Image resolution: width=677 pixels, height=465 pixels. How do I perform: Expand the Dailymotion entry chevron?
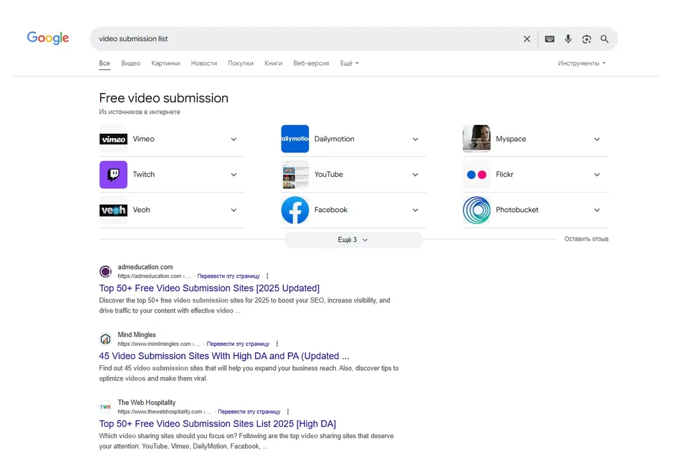pos(415,139)
